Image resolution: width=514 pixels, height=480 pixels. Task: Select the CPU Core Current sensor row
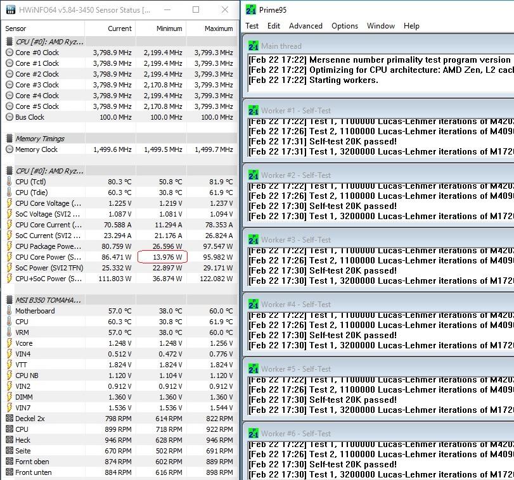pyautogui.click(x=120, y=225)
